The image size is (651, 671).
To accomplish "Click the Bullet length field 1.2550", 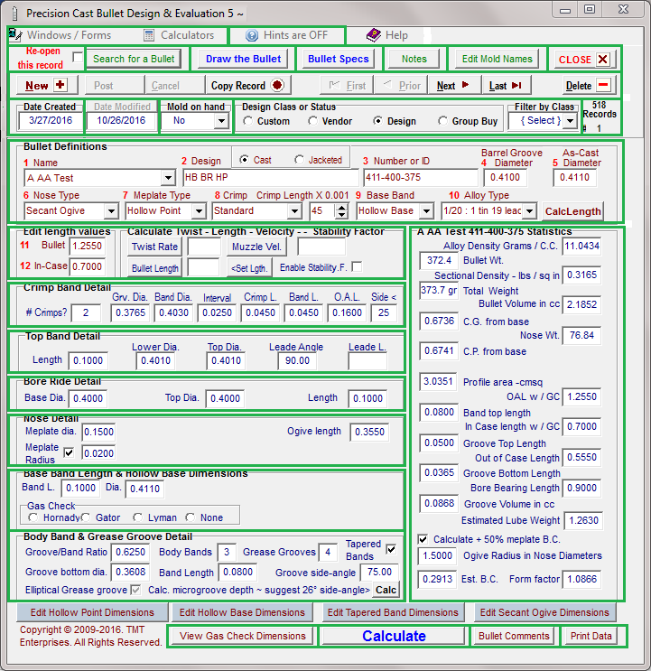I will click(x=88, y=246).
